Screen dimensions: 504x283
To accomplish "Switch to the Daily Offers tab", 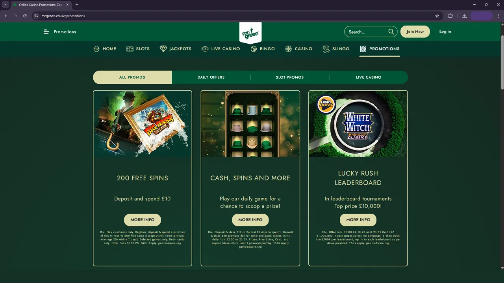I will click(211, 77).
